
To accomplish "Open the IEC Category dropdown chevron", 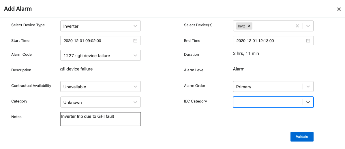I will (x=308, y=102).
